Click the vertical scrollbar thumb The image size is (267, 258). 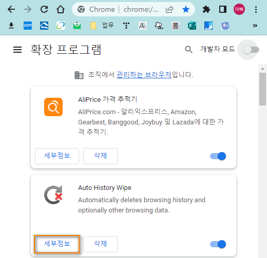pyautogui.click(x=262, y=89)
